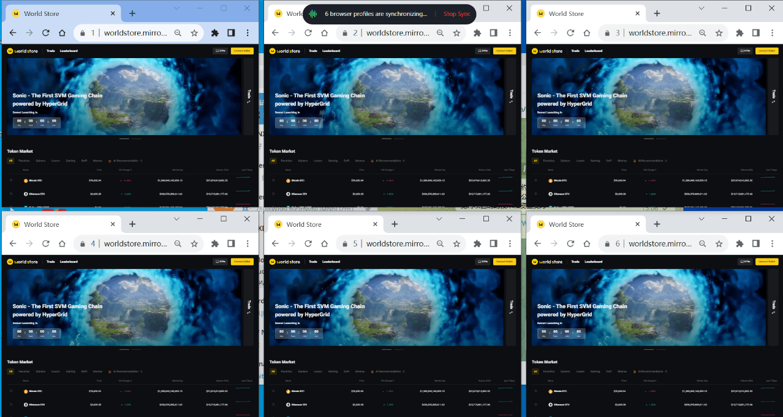Favorite Ethereum with its star in profile 6
The height and width of the screenshot is (417, 783).
pos(535,405)
